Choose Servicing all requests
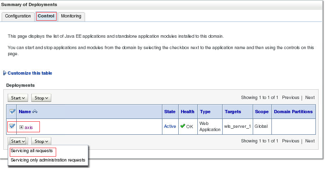Screen dimensions: 326x170 tap(32, 151)
